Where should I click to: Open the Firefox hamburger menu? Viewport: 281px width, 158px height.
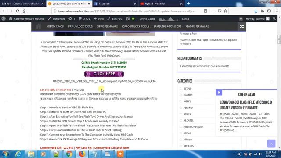[277, 11]
